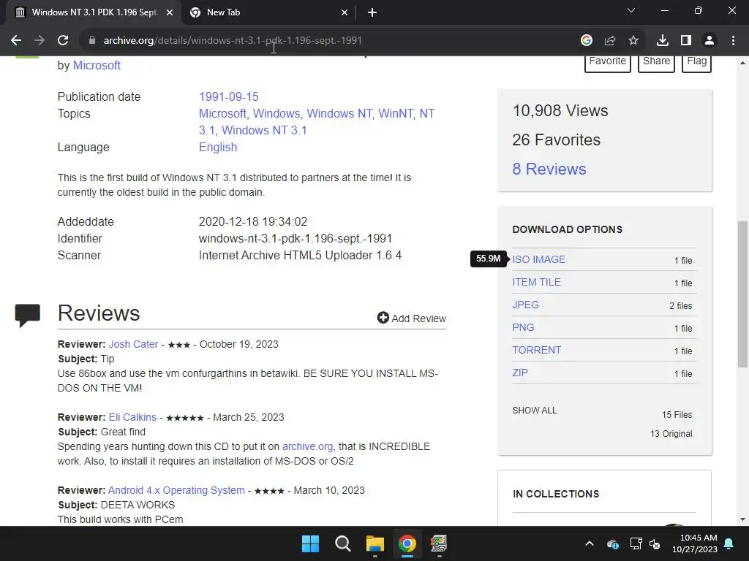The height and width of the screenshot is (561, 749).
Task: Click the 26 Favorites text
Action: point(556,140)
